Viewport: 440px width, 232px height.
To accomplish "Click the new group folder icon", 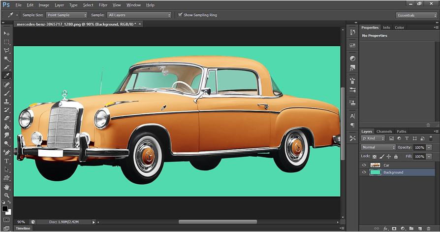I will click(x=411, y=229).
